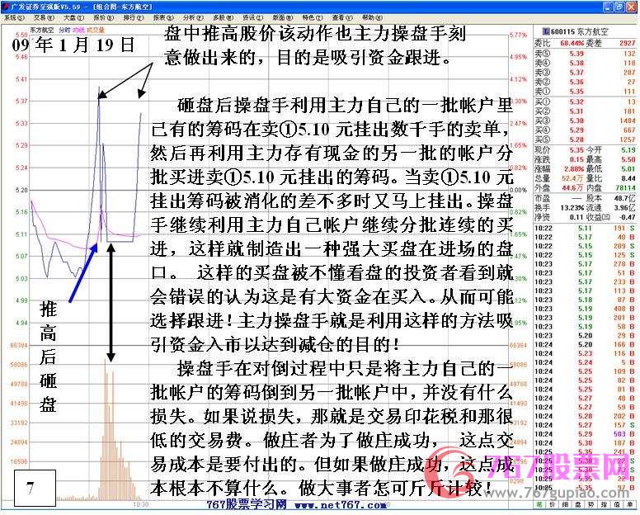
Task: Open the 资讯 menu
Action: [252, 18]
